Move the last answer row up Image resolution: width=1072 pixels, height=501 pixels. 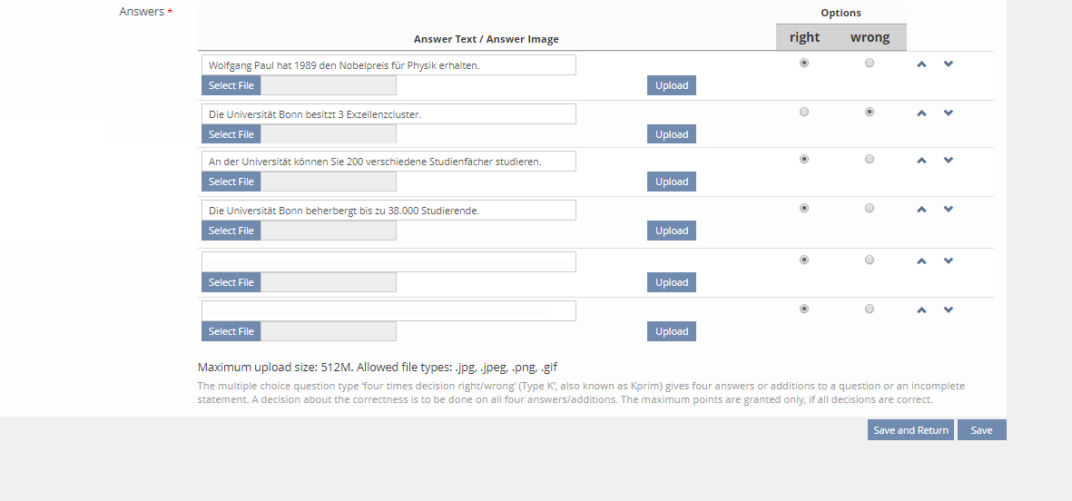point(921,310)
